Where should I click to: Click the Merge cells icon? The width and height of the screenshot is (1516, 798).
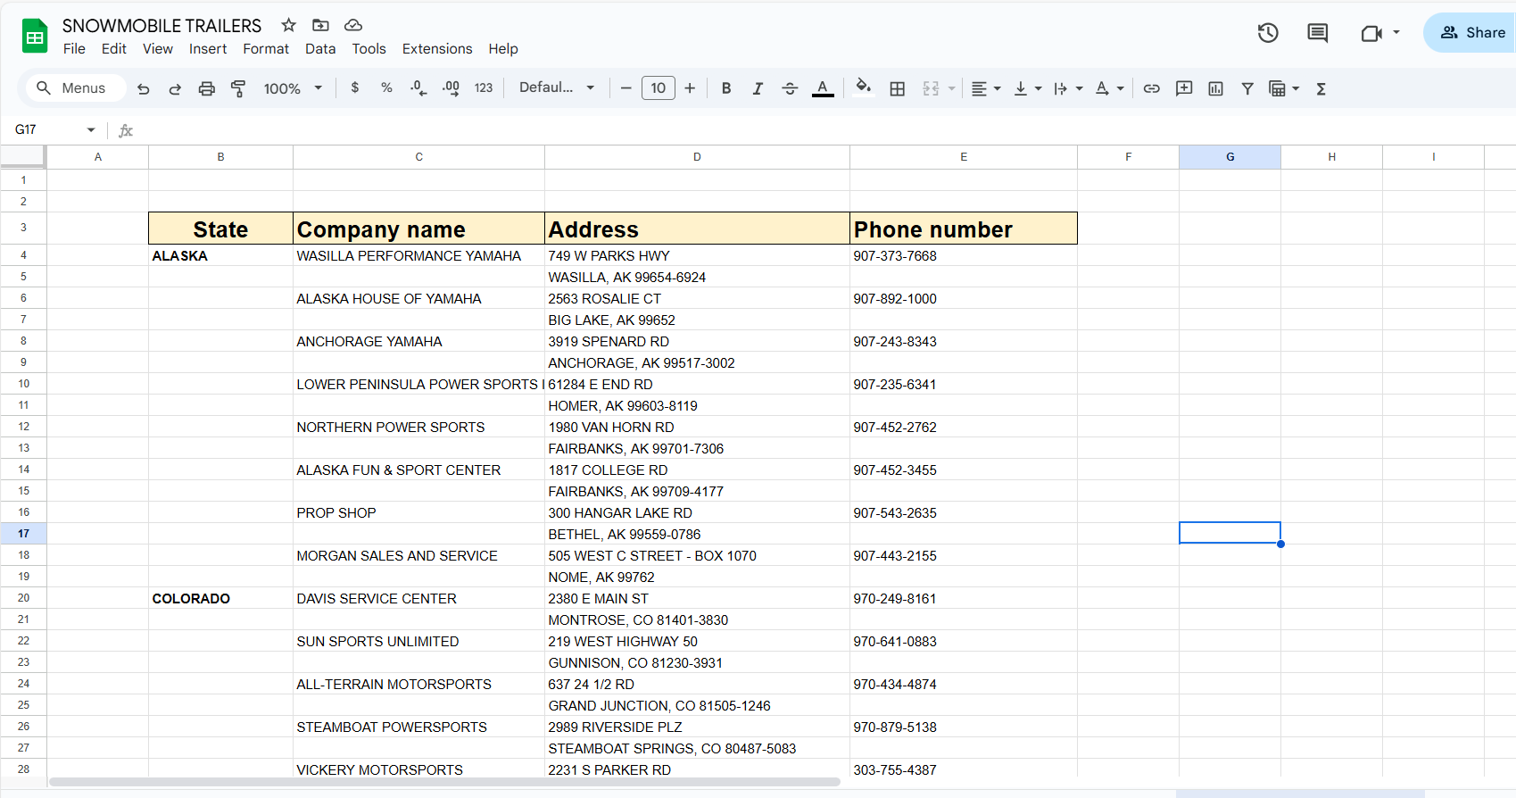(x=931, y=88)
